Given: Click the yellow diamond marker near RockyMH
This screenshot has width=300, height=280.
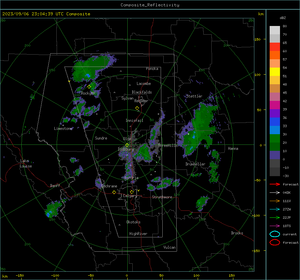Looking at the screenshot, I should pos(89,87).
